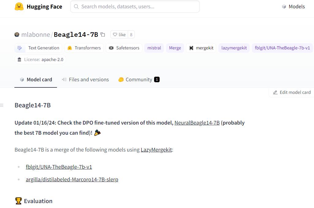Click the party popper emoji
This screenshot has height=208, width=314.
tap(97, 133)
